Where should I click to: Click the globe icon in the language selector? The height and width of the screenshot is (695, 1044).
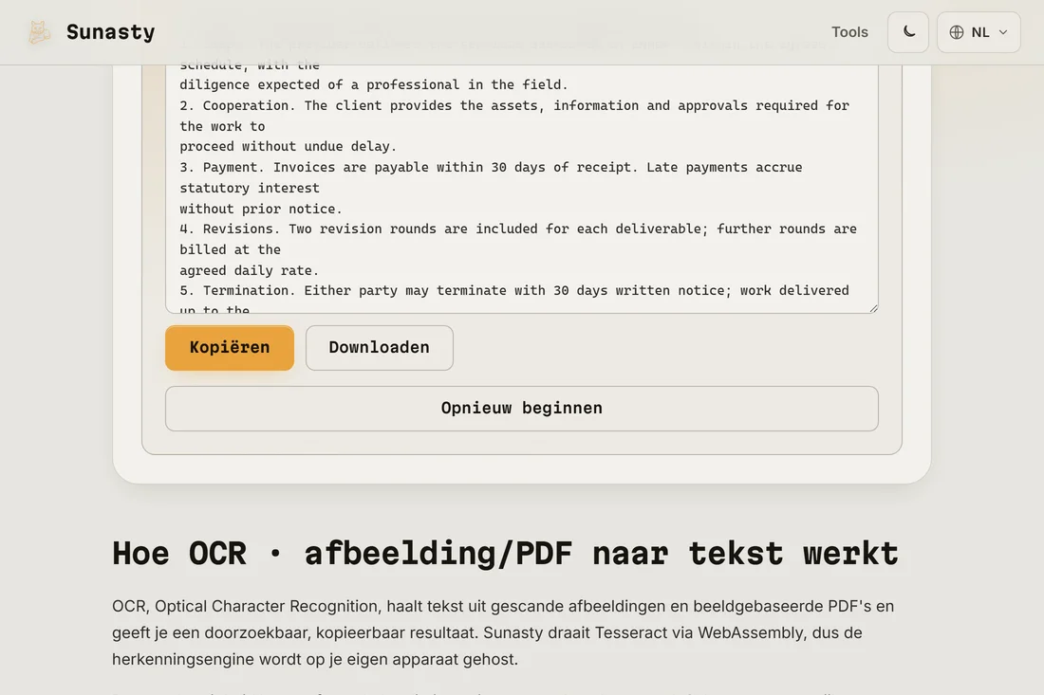point(957,32)
